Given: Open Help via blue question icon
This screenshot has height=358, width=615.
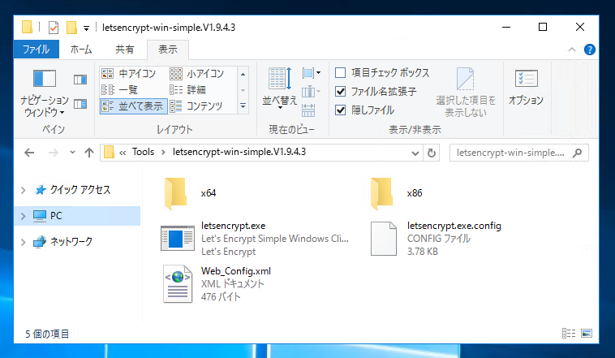Looking at the screenshot, I should tap(590, 50).
